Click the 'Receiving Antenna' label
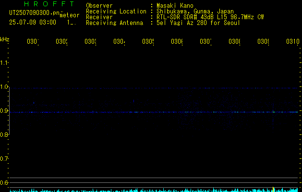This screenshot has height=192, width=302. click(x=114, y=23)
